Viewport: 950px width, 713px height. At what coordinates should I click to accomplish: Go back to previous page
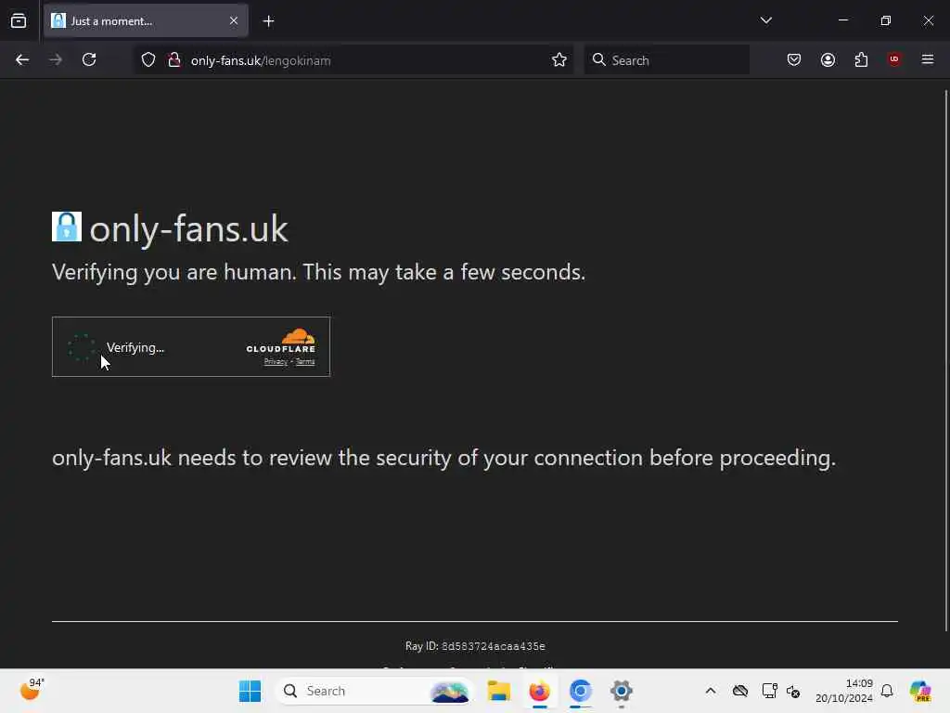click(x=22, y=60)
